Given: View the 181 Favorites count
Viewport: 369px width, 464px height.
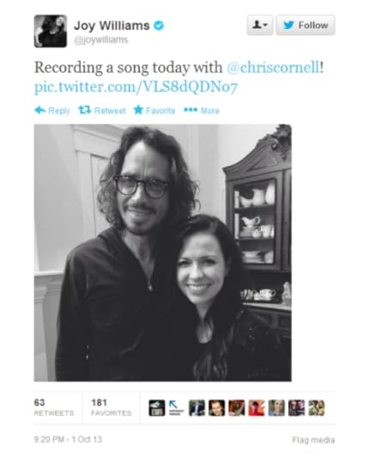Looking at the screenshot, I should [111, 407].
